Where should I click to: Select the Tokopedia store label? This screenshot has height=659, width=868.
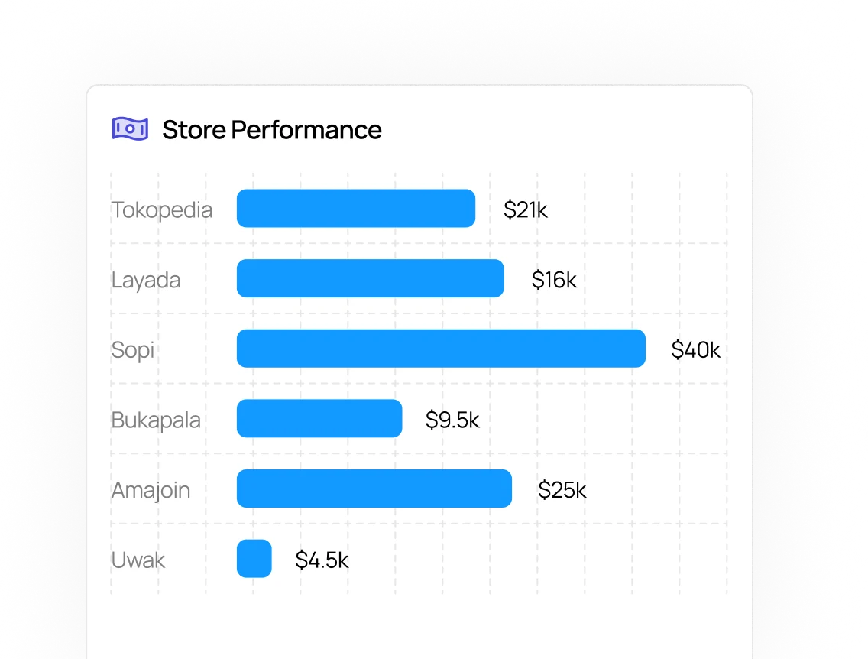click(x=162, y=209)
